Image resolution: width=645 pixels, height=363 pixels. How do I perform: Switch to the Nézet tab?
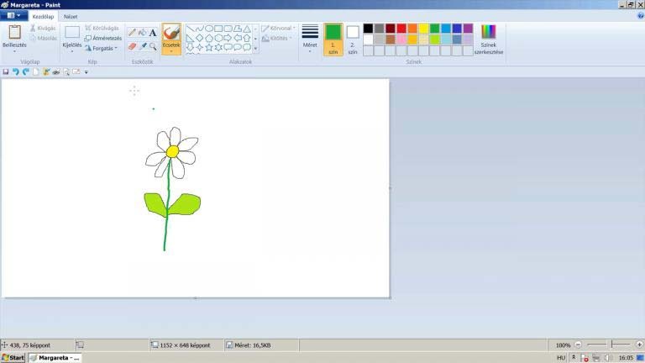pos(71,16)
